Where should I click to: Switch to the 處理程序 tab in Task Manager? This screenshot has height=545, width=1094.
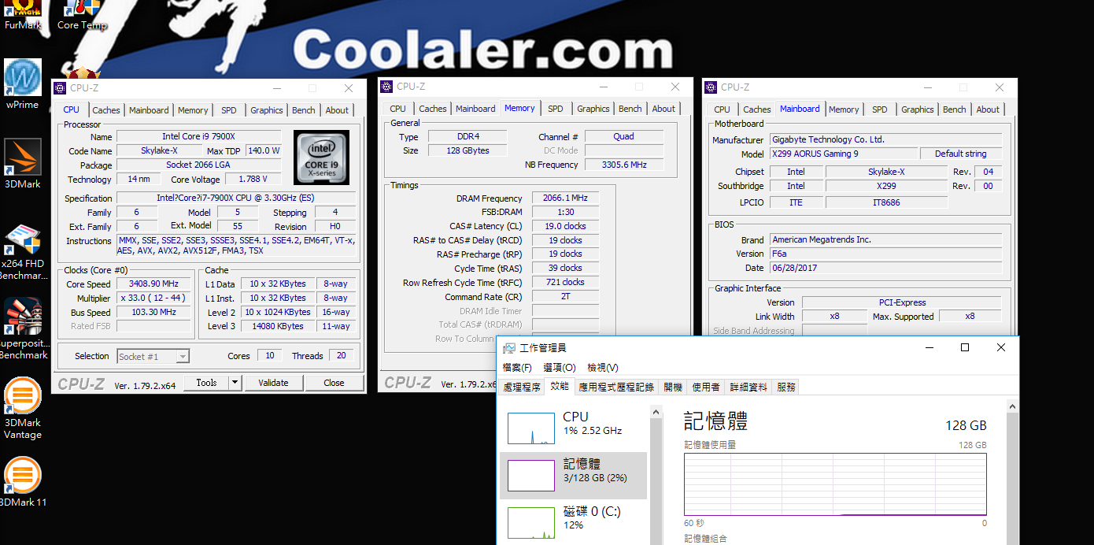coord(522,387)
